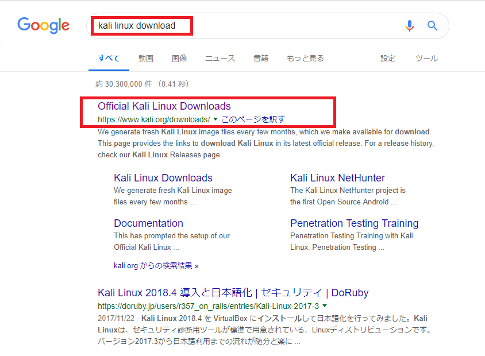This screenshot has height=356, width=485.
Task: Open the ニュース tab
Action: (x=220, y=58)
